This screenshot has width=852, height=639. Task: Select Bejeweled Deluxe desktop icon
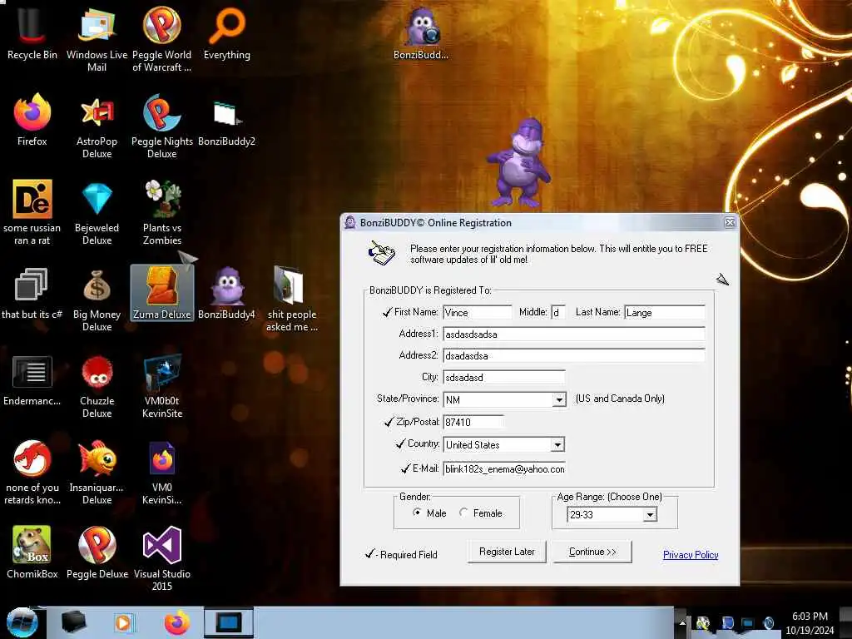pos(97,212)
